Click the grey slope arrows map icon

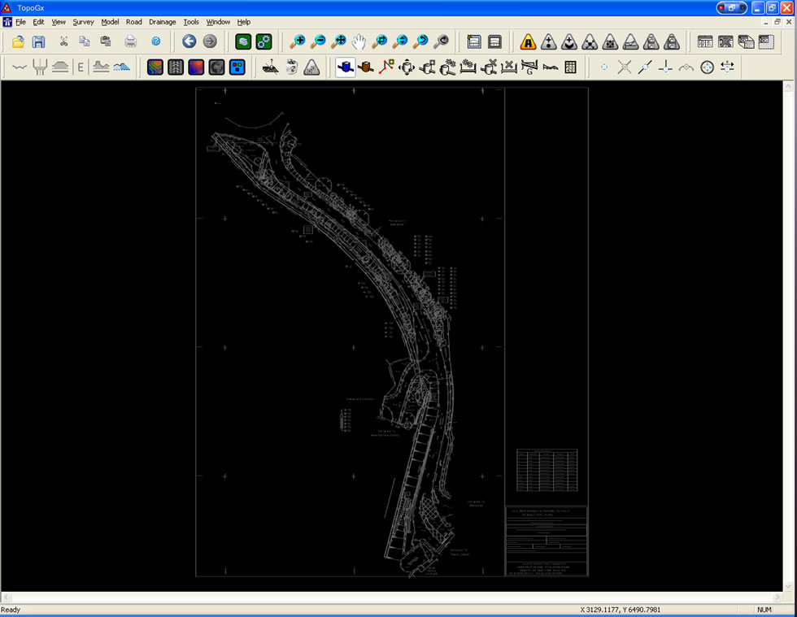[176, 67]
